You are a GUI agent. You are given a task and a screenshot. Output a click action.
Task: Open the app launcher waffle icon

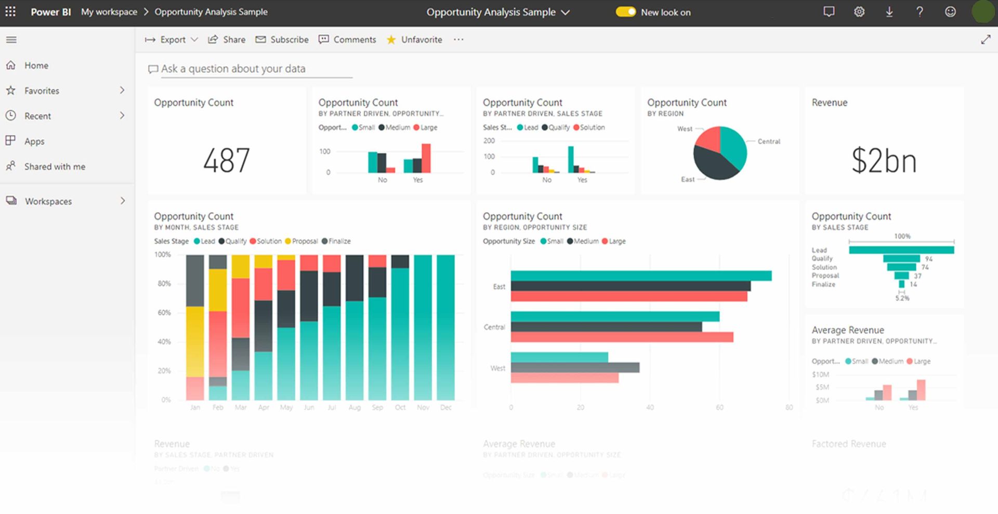coord(10,11)
